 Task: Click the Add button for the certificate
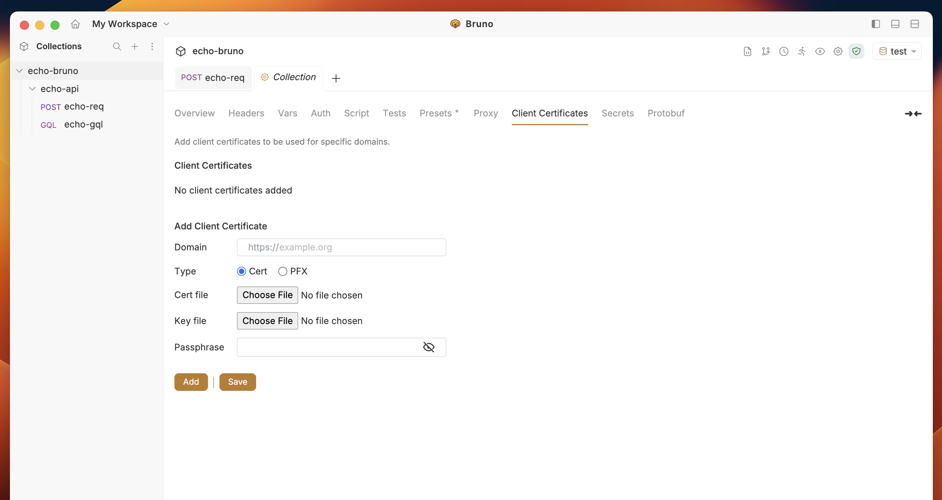[191, 382]
